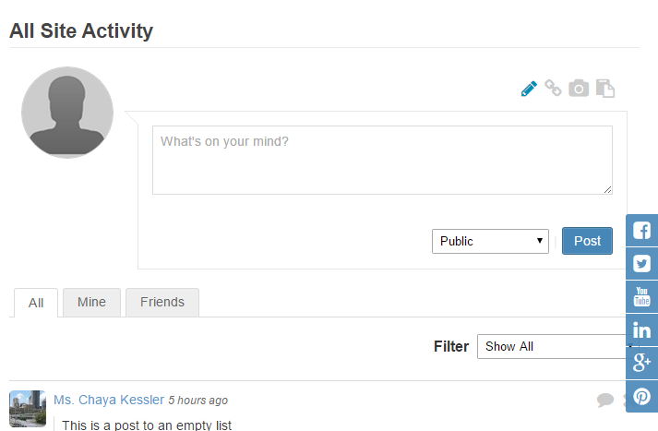
Task: Click the file attachment icon
Action: click(x=604, y=89)
